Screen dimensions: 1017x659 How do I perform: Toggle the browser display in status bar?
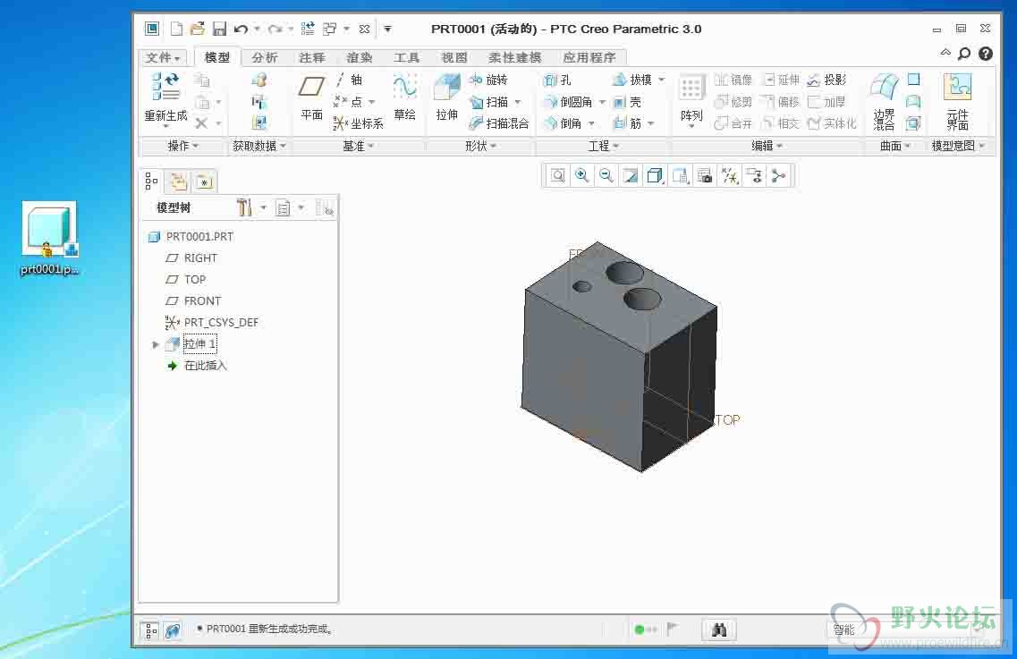(173, 630)
